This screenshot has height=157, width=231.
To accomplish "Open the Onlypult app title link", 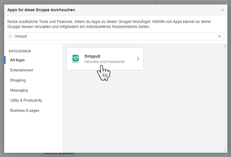I will click(92, 56).
